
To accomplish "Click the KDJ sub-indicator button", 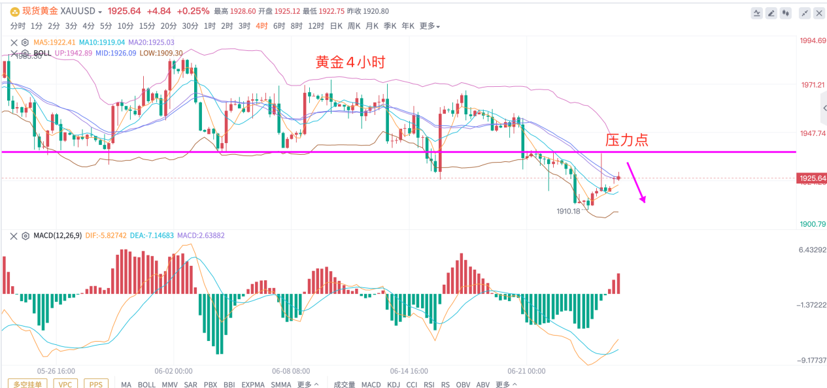I will coord(394,384).
